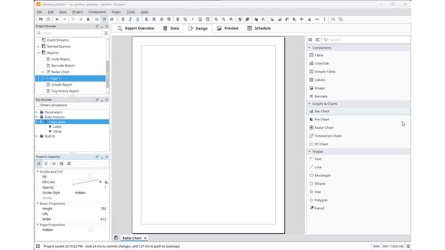
Task: Click the Project Browser Filter field
Action: click(x=69, y=33)
